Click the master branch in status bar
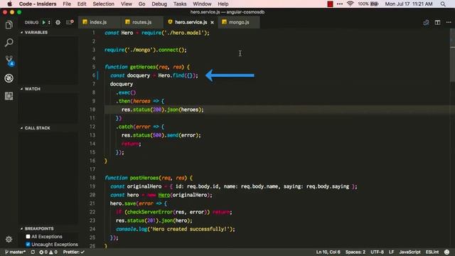The width and height of the screenshot is (455, 256). pyautogui.click(x=15, y=252)
